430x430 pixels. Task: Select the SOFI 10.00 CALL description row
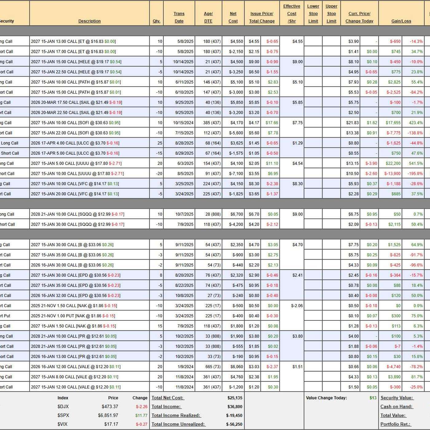[x=76, y=123]
